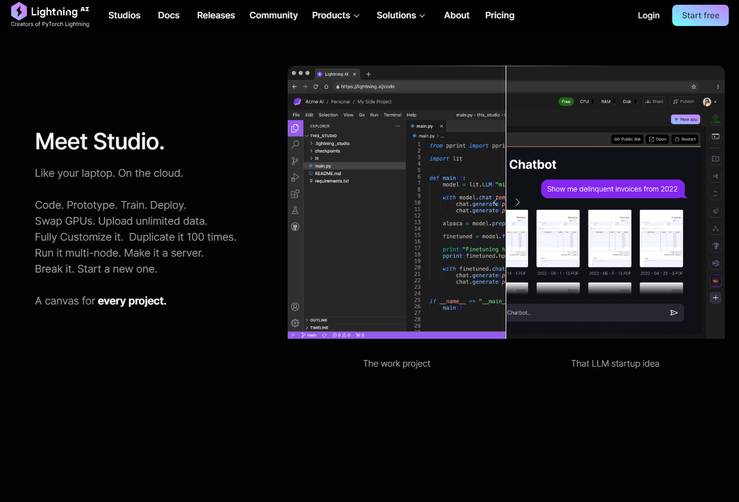The image size is (739, 502).
Task: Click the Publish button
Action: pos(684,102)
